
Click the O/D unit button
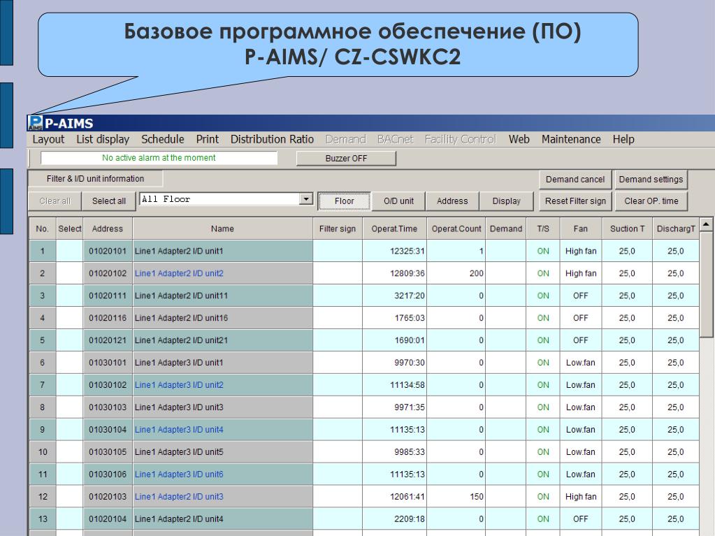398,201
